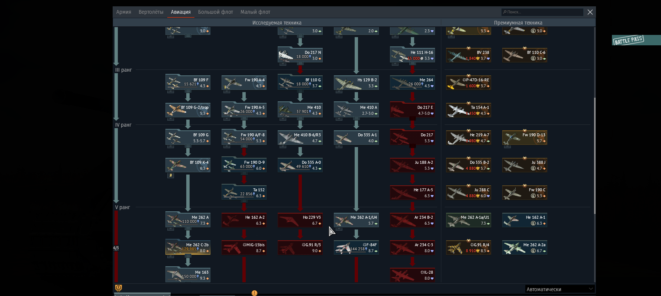This screenshot has height=296, width=661.
Task: Select the Ar 234 B-2 card
Action: [412, 220]
